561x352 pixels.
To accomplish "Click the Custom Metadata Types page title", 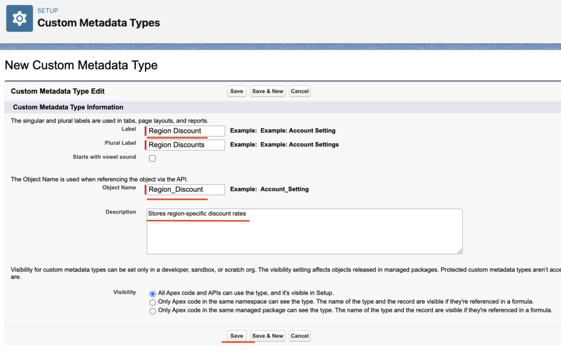I will point(99,23).
